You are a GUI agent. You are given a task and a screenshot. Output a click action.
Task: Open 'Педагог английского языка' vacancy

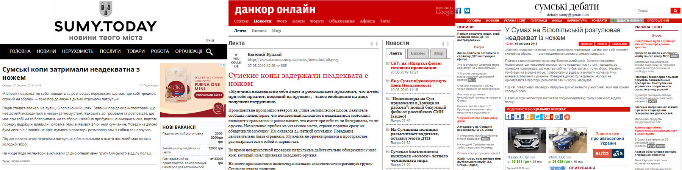(183, 133)
